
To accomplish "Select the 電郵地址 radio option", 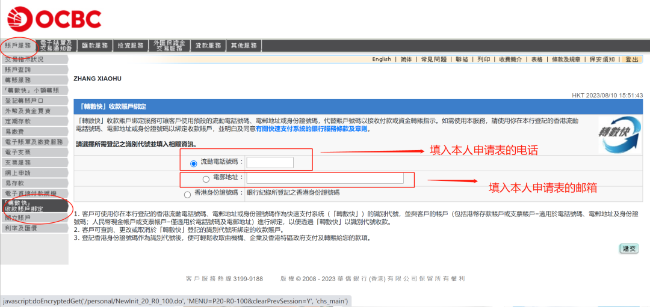I will [206, 179].
